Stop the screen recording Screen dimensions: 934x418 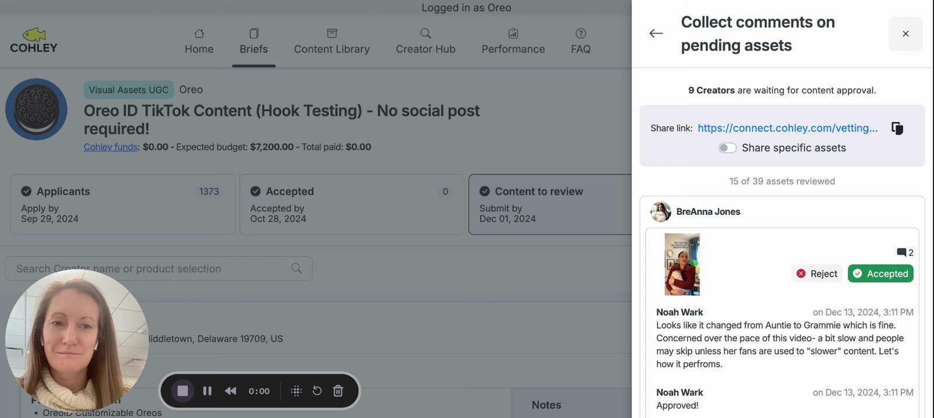[182, 391]
